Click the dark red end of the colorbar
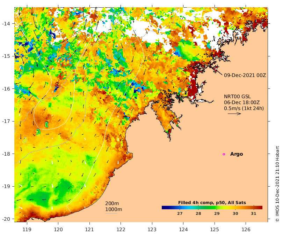 pyautogui.click(x=260, y=208)
